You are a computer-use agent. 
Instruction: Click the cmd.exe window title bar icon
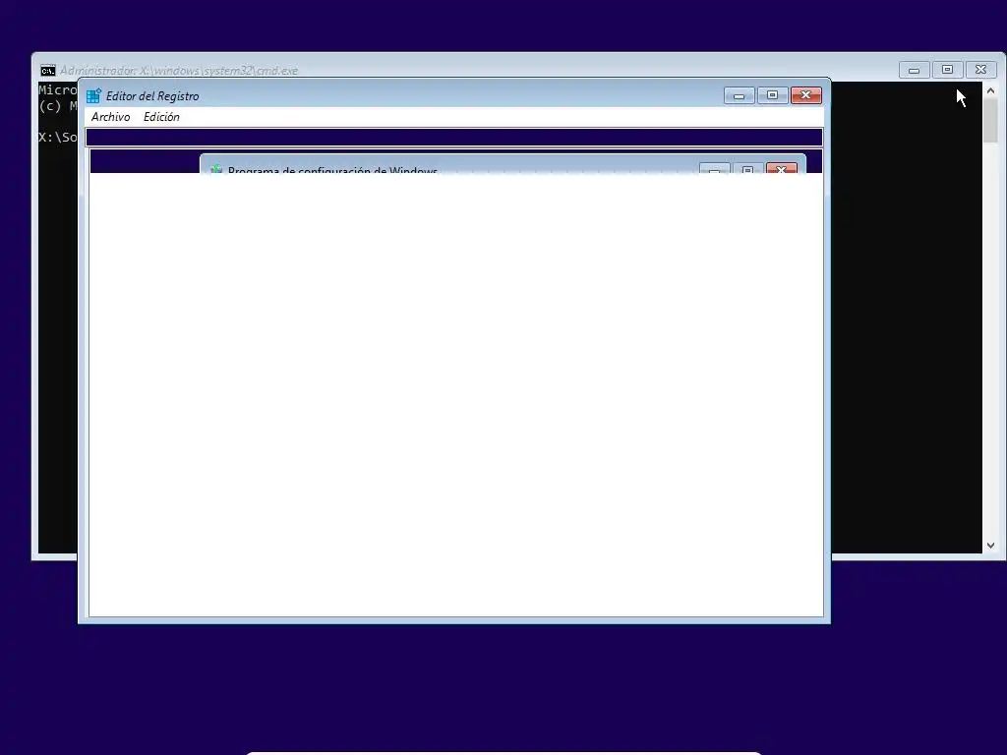pyautogui.click(x=48, y=71)
